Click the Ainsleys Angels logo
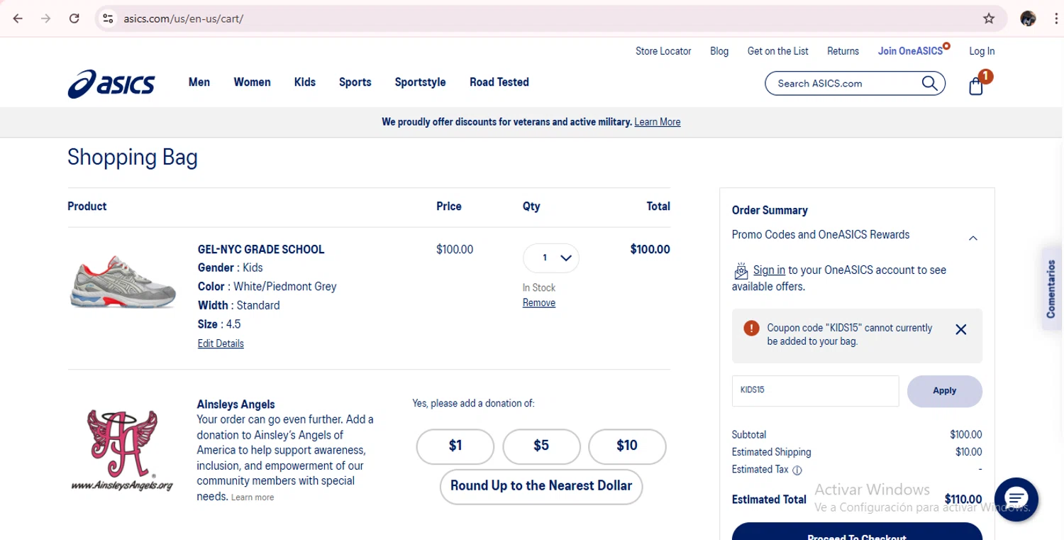Image resolution: width=1064 pixels, height=540 pixels. point(122,450)
